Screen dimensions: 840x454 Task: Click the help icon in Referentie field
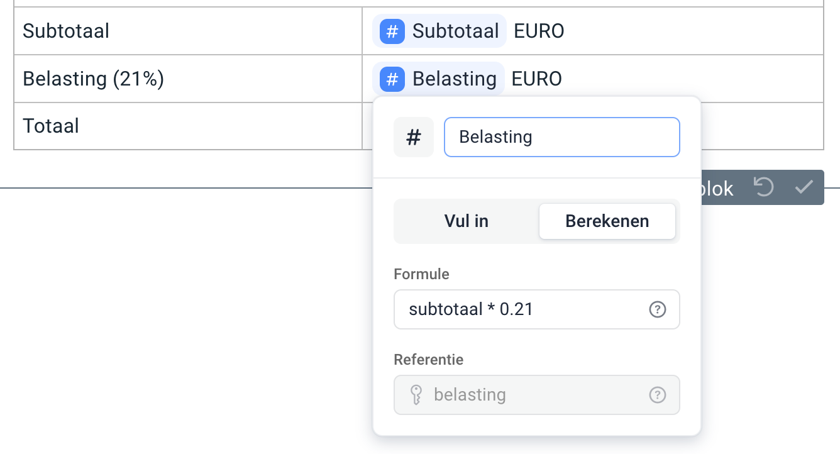tap(657, 395)
